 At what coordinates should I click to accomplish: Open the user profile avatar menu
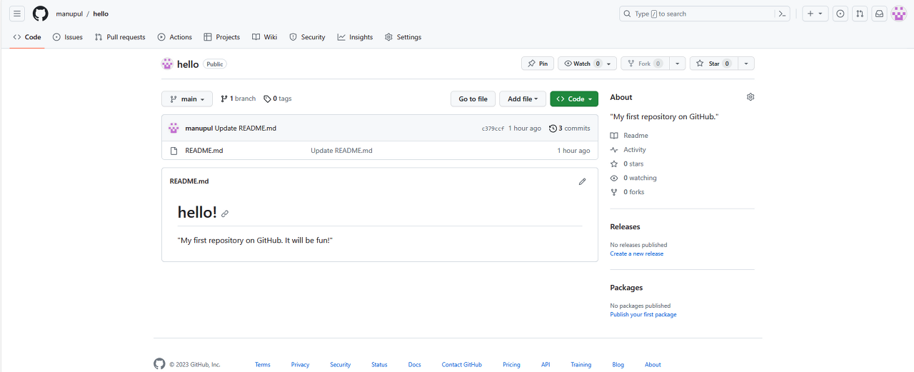pos(899,14)
